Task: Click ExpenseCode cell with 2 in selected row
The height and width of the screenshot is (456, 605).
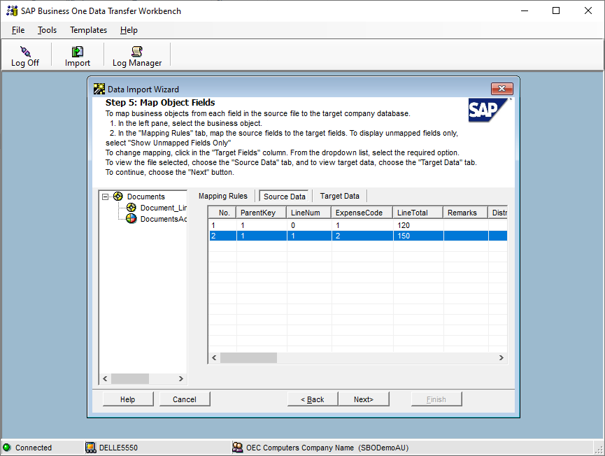Action: tap(362, 236)
